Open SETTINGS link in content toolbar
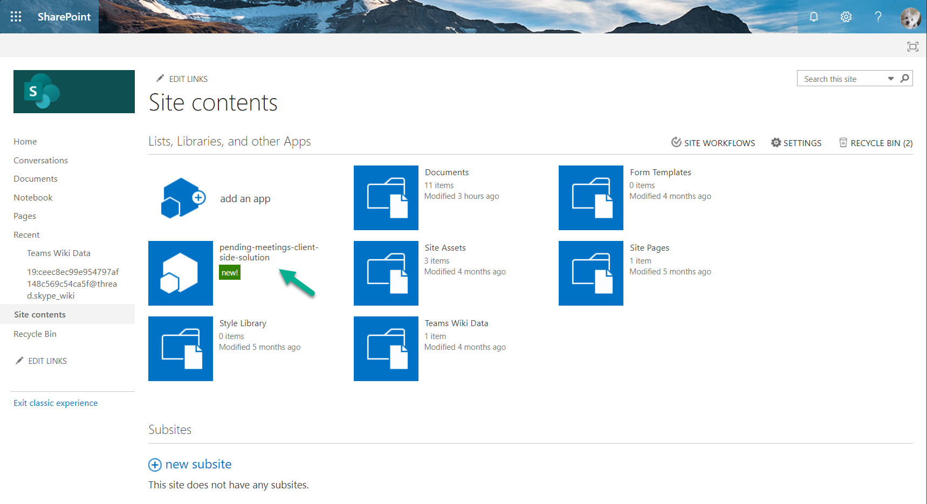The image size is (927, 504). 802,143
